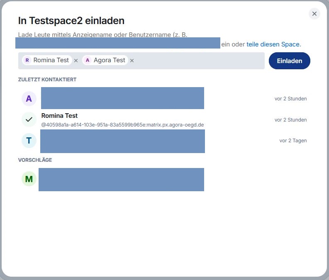Click the A avatar in Agora Test pill
The image size is (329, 280).
88,60
